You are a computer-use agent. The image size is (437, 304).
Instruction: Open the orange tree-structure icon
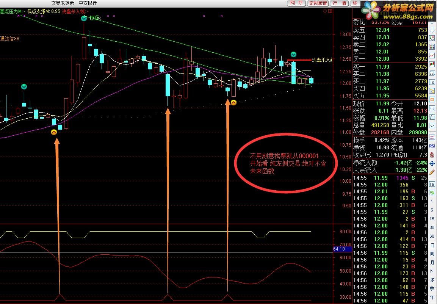(x=432, y=91)
